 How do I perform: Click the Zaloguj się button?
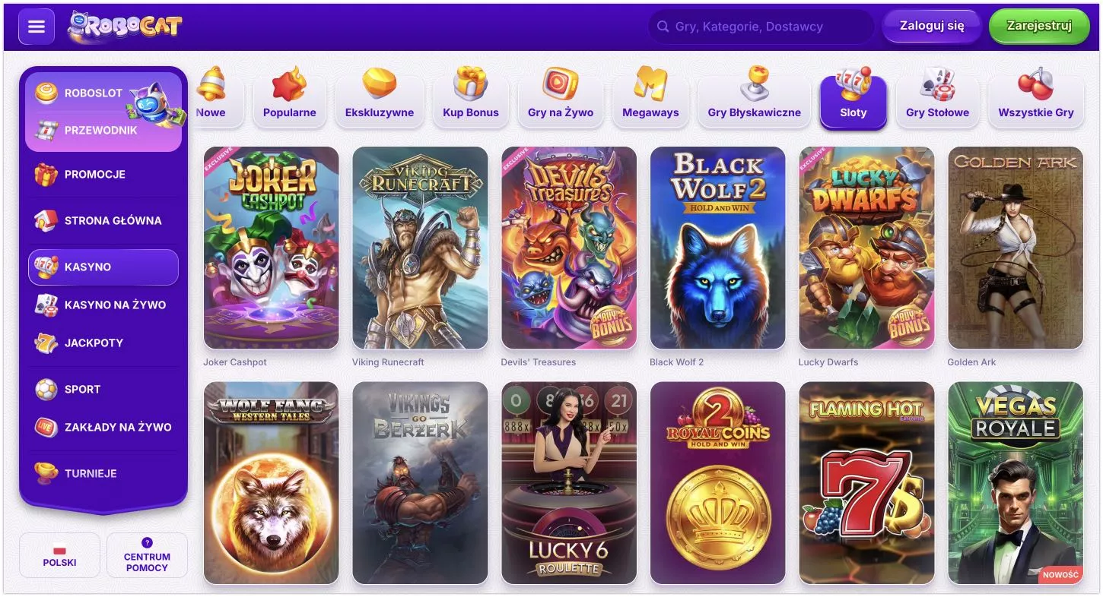932,26
